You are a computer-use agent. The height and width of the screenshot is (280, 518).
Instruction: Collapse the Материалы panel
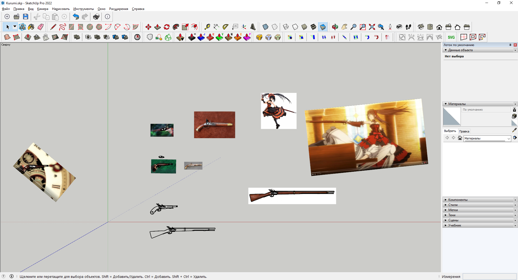[446, 104]
